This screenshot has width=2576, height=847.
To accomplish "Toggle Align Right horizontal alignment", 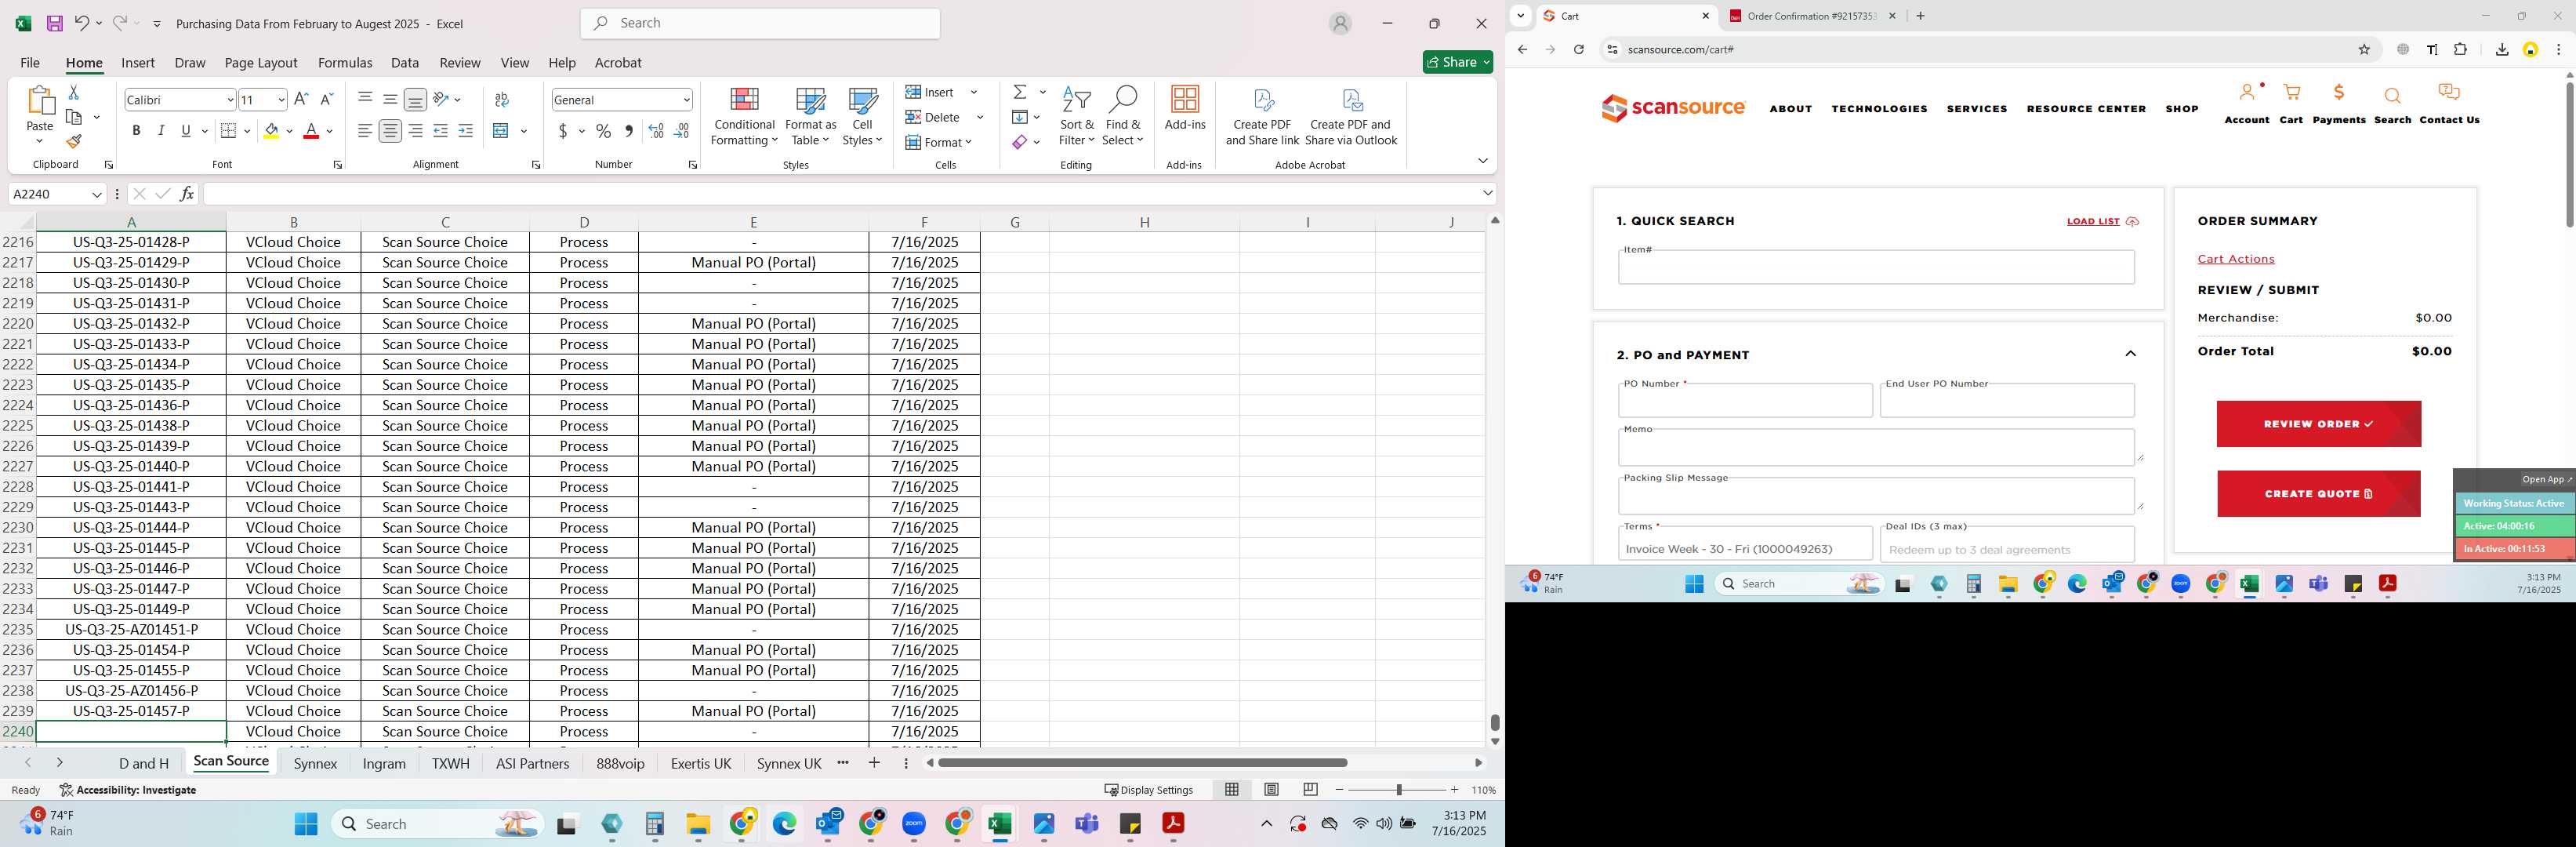I will [x=416, y=131].
